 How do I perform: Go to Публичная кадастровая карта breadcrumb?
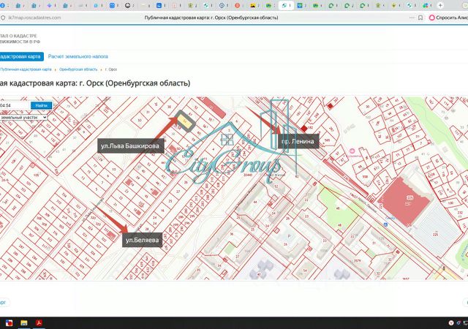click(x=26, y=69)
